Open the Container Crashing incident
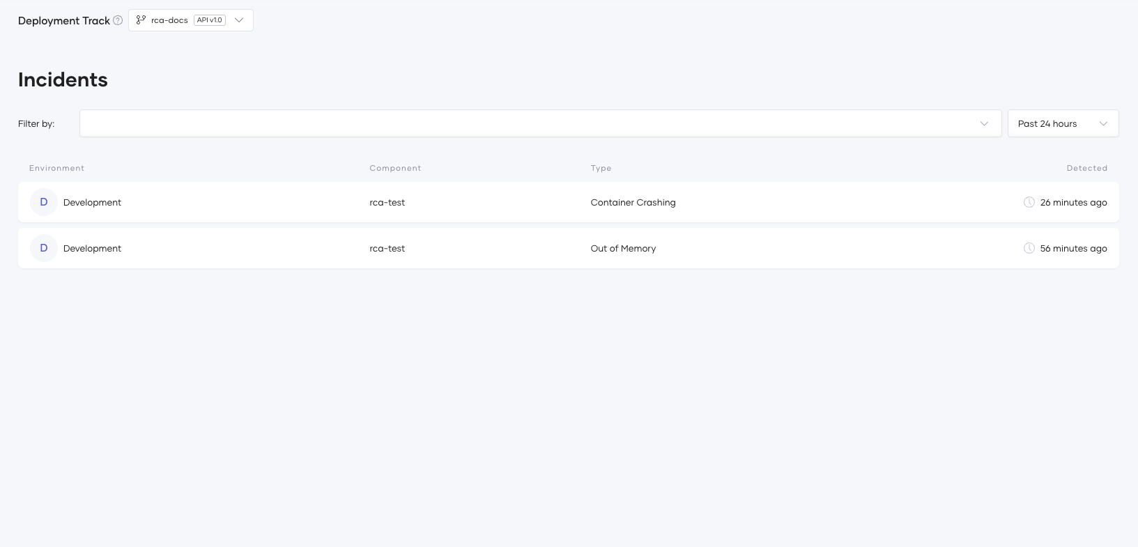 633,202
